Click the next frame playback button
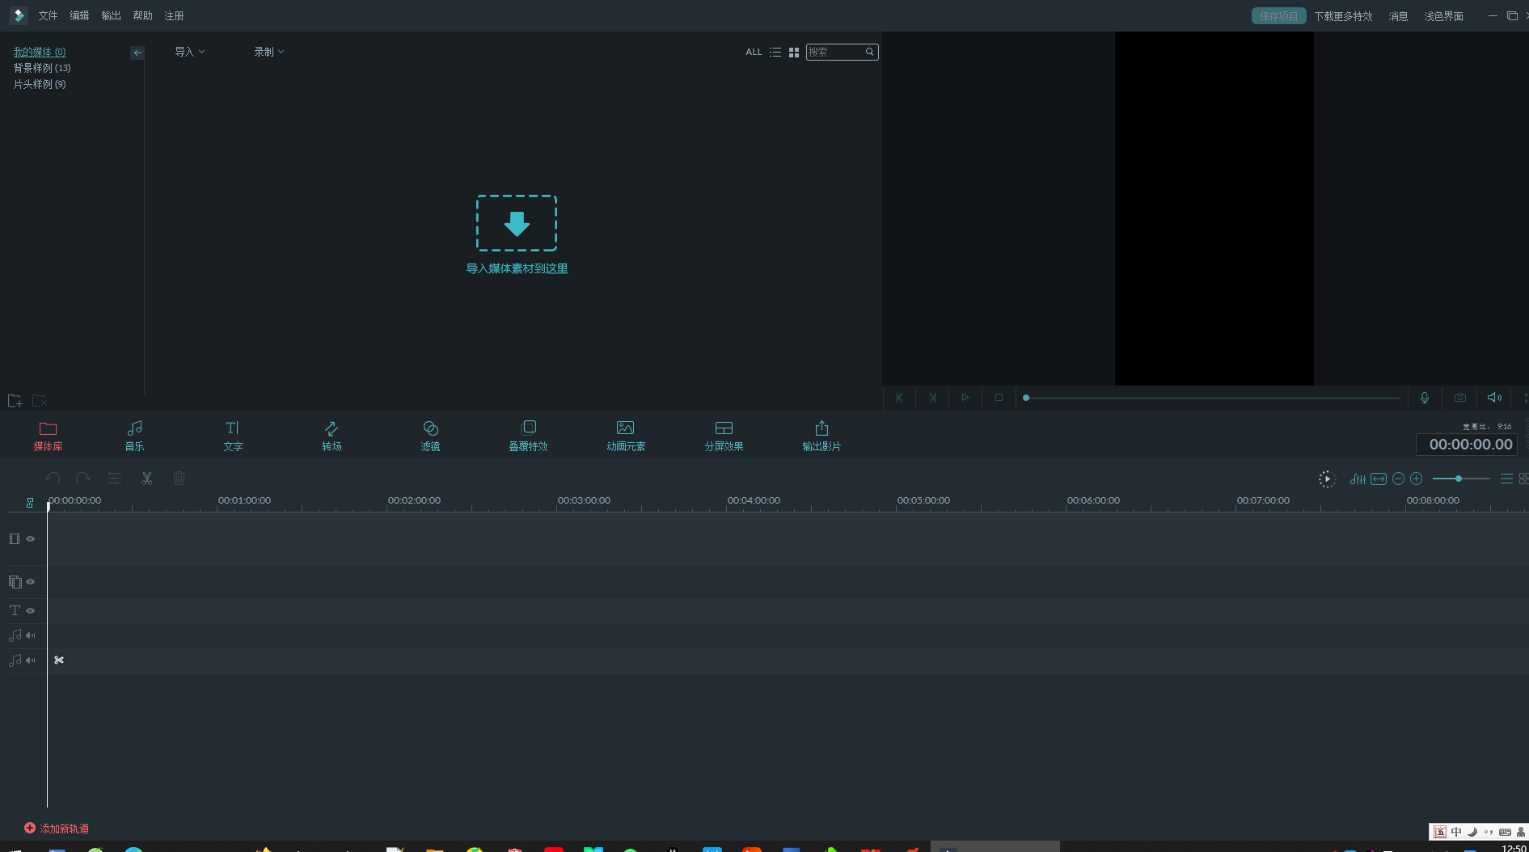The height and width of the screenshot is (852, 1529). 932,398
